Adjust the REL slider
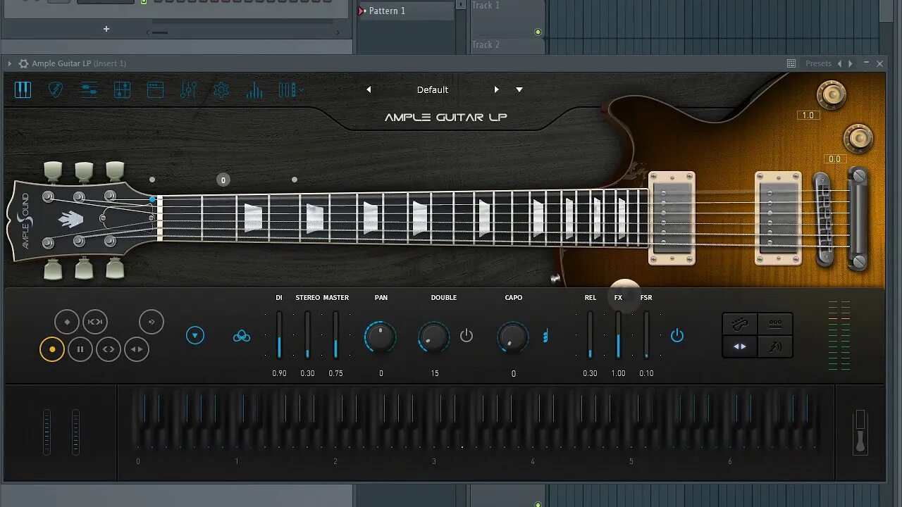 click(x=590, y=335)
